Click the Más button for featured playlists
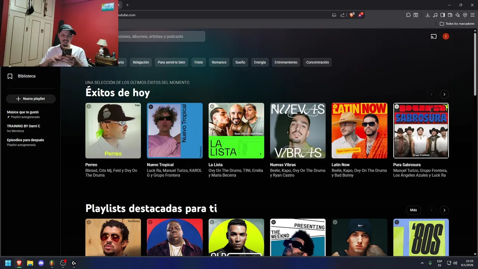This screenshot has height=269, width=478. pyautogui.click(x=413, y=210)
